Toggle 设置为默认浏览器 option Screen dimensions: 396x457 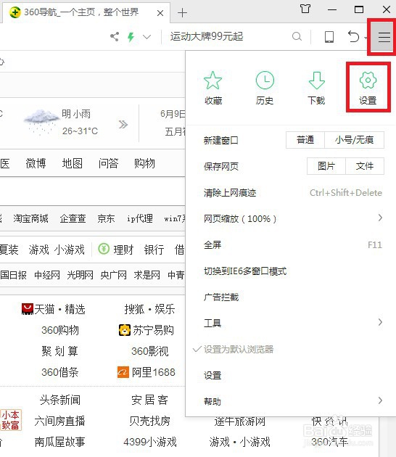[290, 349]
